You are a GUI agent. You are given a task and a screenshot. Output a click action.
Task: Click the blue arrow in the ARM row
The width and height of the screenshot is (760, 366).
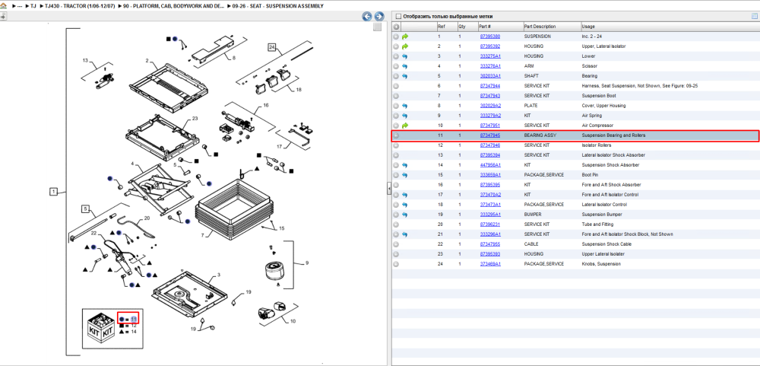405,66
